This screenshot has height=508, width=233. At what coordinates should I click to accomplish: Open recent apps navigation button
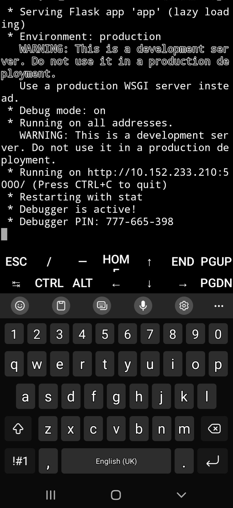[x=50, y=495]
